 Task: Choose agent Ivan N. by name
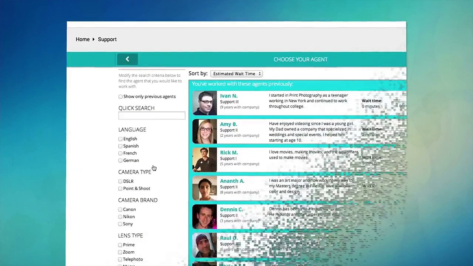tap(229, 96)
